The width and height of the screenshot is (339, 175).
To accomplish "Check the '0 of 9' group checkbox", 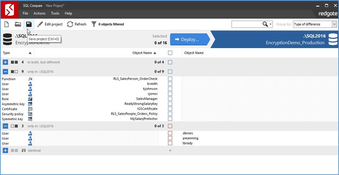I will tap(170, 72).
